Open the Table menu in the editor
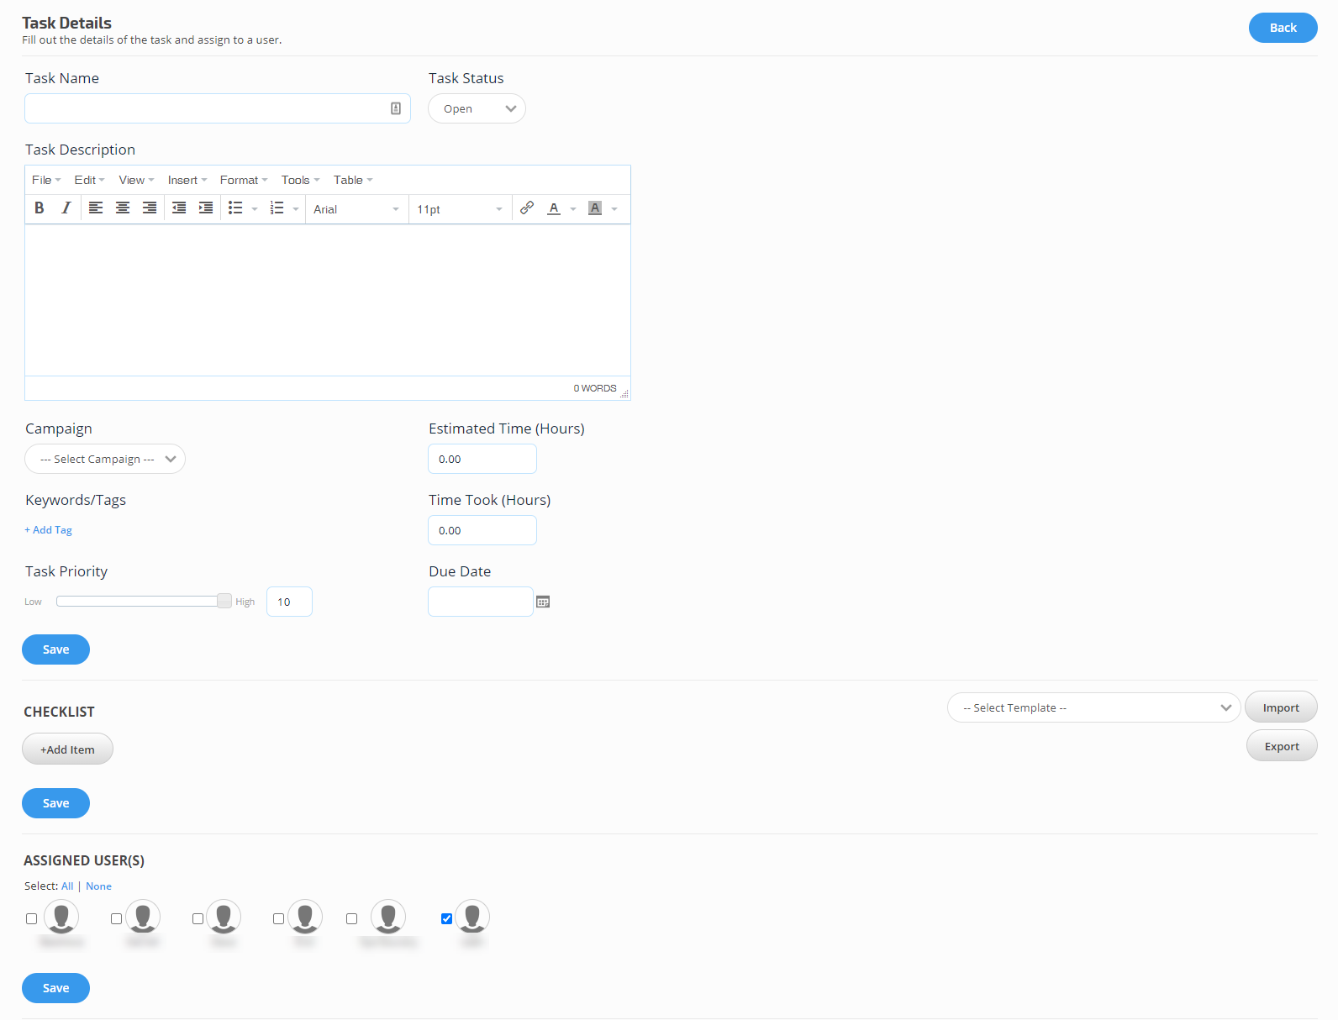 [353, 180]
